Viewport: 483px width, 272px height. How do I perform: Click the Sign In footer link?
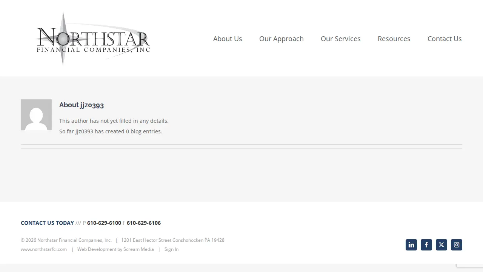171,249
